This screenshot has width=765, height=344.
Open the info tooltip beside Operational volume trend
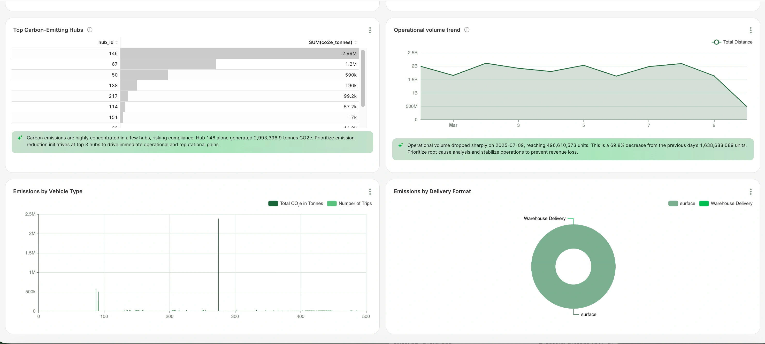(466, 30)
